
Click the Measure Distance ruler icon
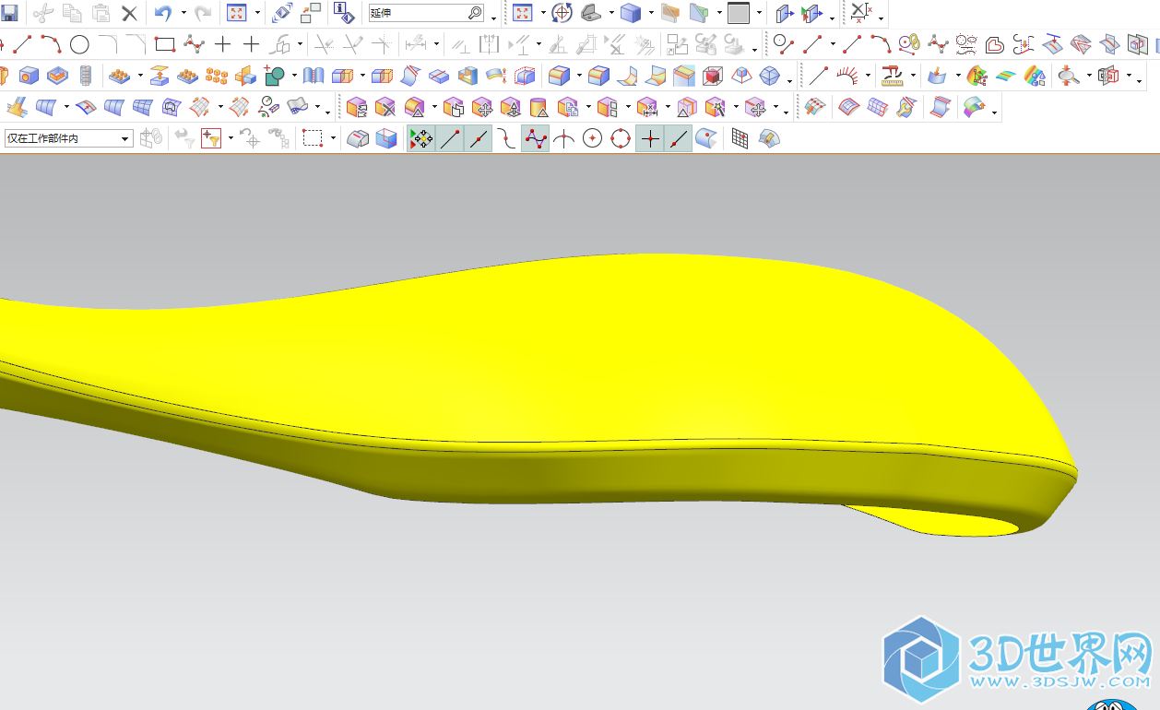(892, 76)
